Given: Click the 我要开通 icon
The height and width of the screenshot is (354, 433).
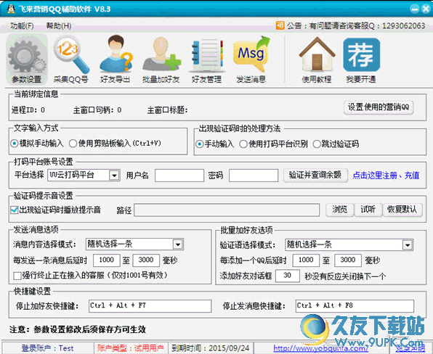Looking at the screenshot, I should [x=361, y=59].
